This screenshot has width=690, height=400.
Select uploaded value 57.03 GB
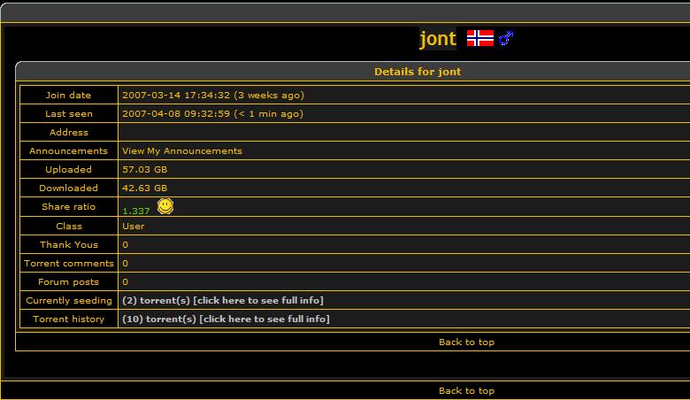pos(145,169)
